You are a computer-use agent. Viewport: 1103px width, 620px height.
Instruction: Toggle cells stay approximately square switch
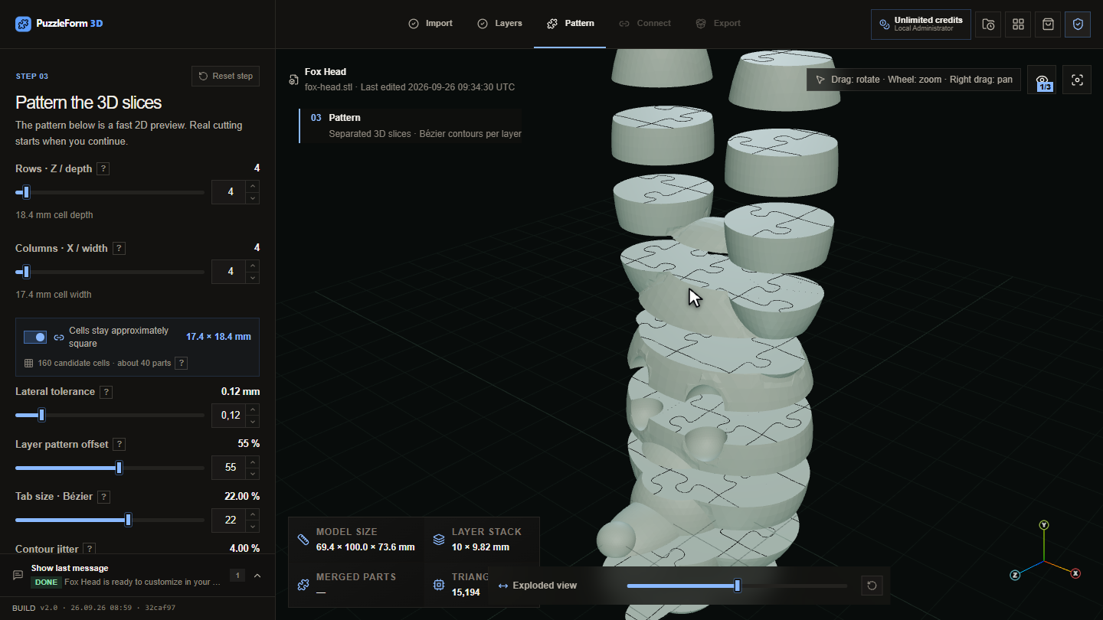click(35, 338)
